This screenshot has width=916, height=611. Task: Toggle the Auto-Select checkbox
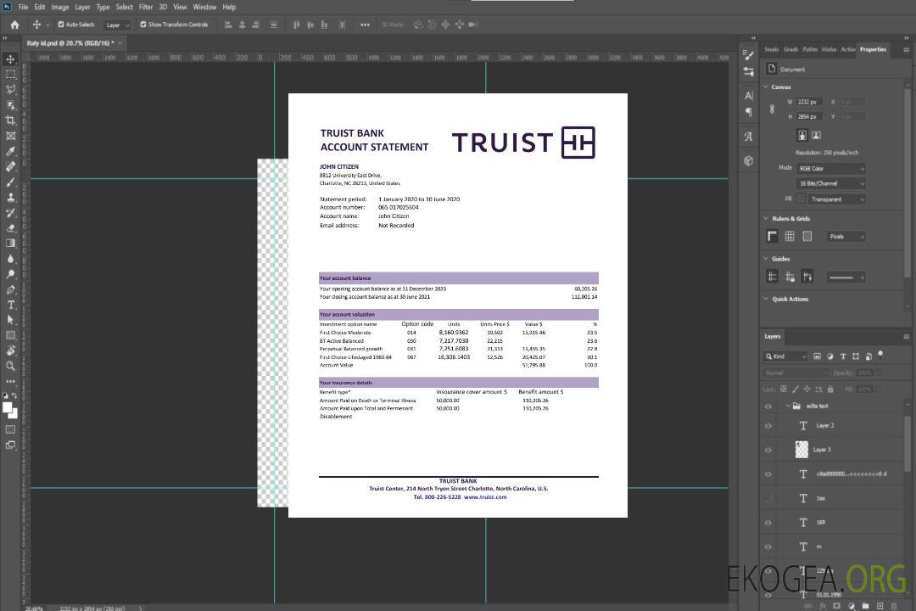pyautogui.click(x=61, y=25)
